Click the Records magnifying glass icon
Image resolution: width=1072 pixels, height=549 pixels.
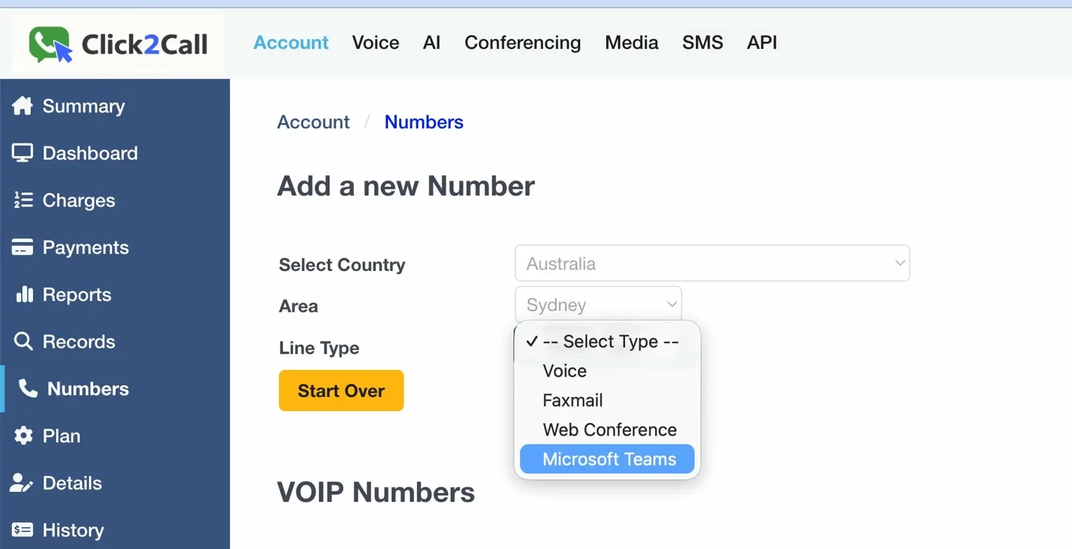coord(22,342)
